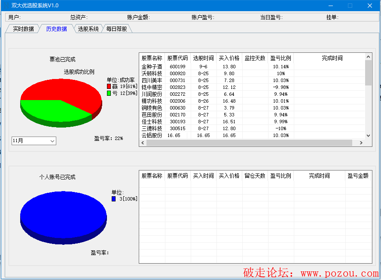Click the upper table horizontal scrollbar thumb
The width and height of the screenshot is (381, 280).
[x=249, y=143]
